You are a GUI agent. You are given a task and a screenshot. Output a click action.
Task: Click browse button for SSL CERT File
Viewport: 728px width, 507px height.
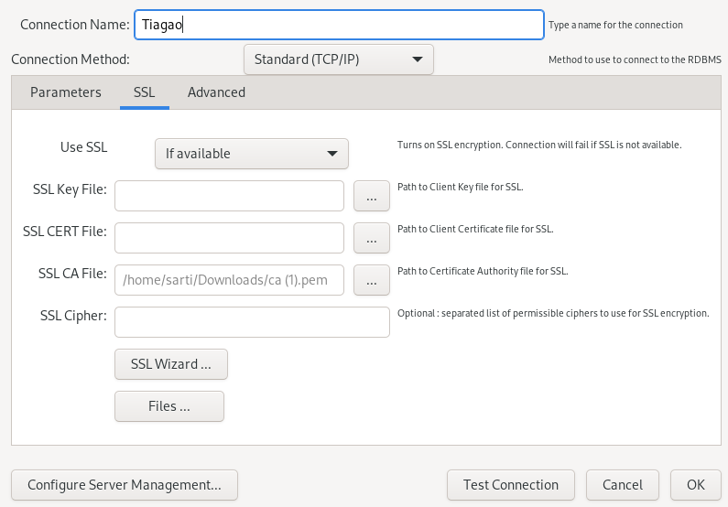pyautogui.click(x=371, y=238)
